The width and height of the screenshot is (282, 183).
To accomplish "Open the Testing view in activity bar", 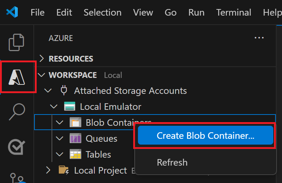I will pyautogui.click(x=17, y=146).
